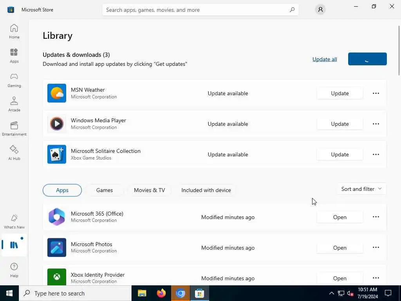Screen dimensions: 401x301
Task: Click the search magnifier icon
Action: 292,10
